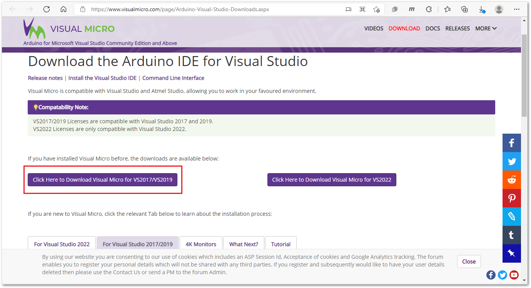Open the DOCS navigation item
This screenshot has width=531, height=288.
tap(433, 28)
